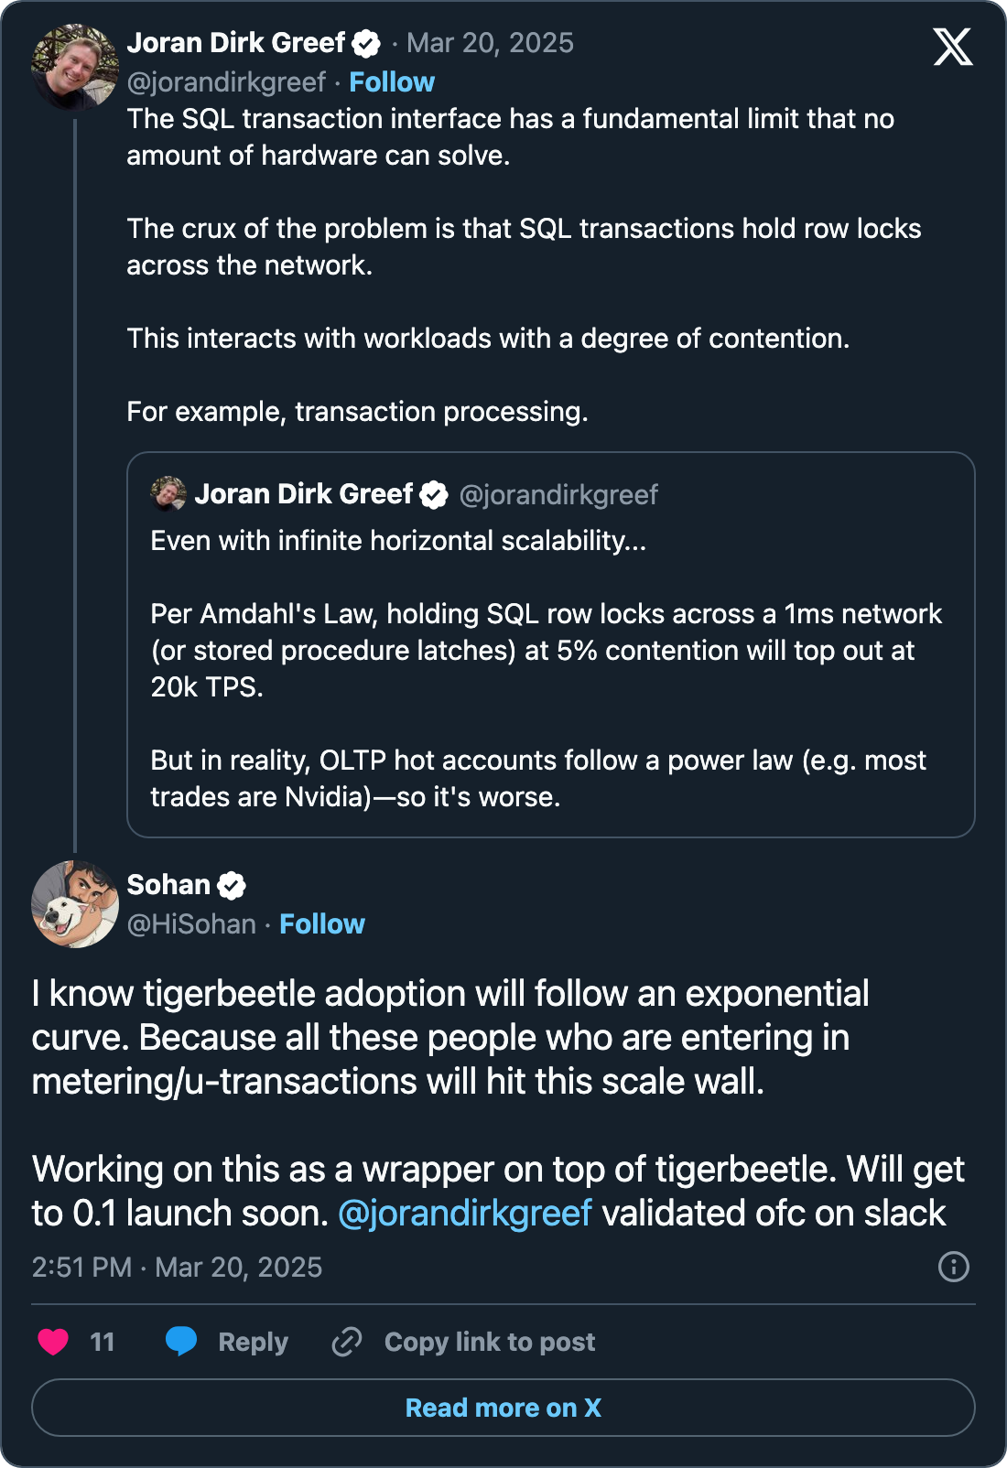The image size is (1007, 1468).
Task: Open the info circle icon
Action: (953, 1267)
